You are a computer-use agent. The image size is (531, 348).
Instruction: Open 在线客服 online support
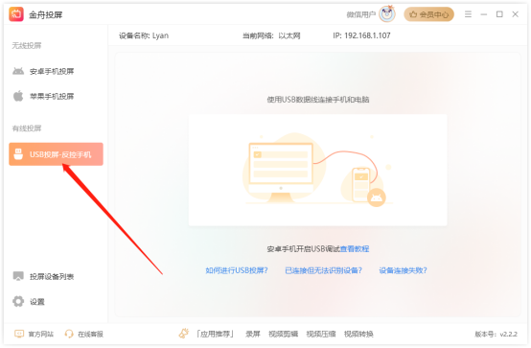90,335
